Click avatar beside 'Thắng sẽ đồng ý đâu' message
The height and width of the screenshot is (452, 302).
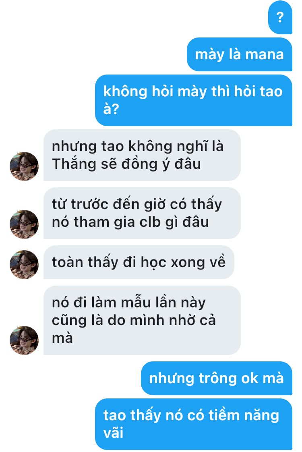tap(24, 166)
